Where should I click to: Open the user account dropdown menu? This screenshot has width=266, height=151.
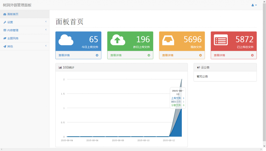coord(254,5)
